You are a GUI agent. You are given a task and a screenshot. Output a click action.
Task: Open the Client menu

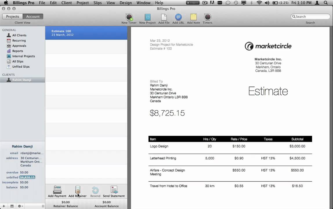(66, 3)
